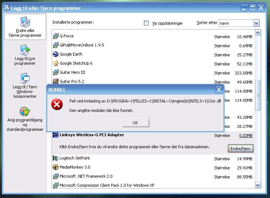The width and height of the screenshot is (270, 198).
Task: Select MediaMonkey 3.0 entry
Action: 153,167
